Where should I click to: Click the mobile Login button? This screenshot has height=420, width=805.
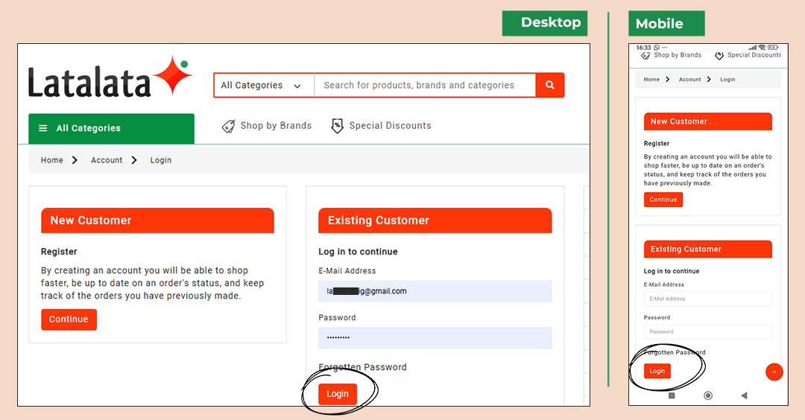657,371
